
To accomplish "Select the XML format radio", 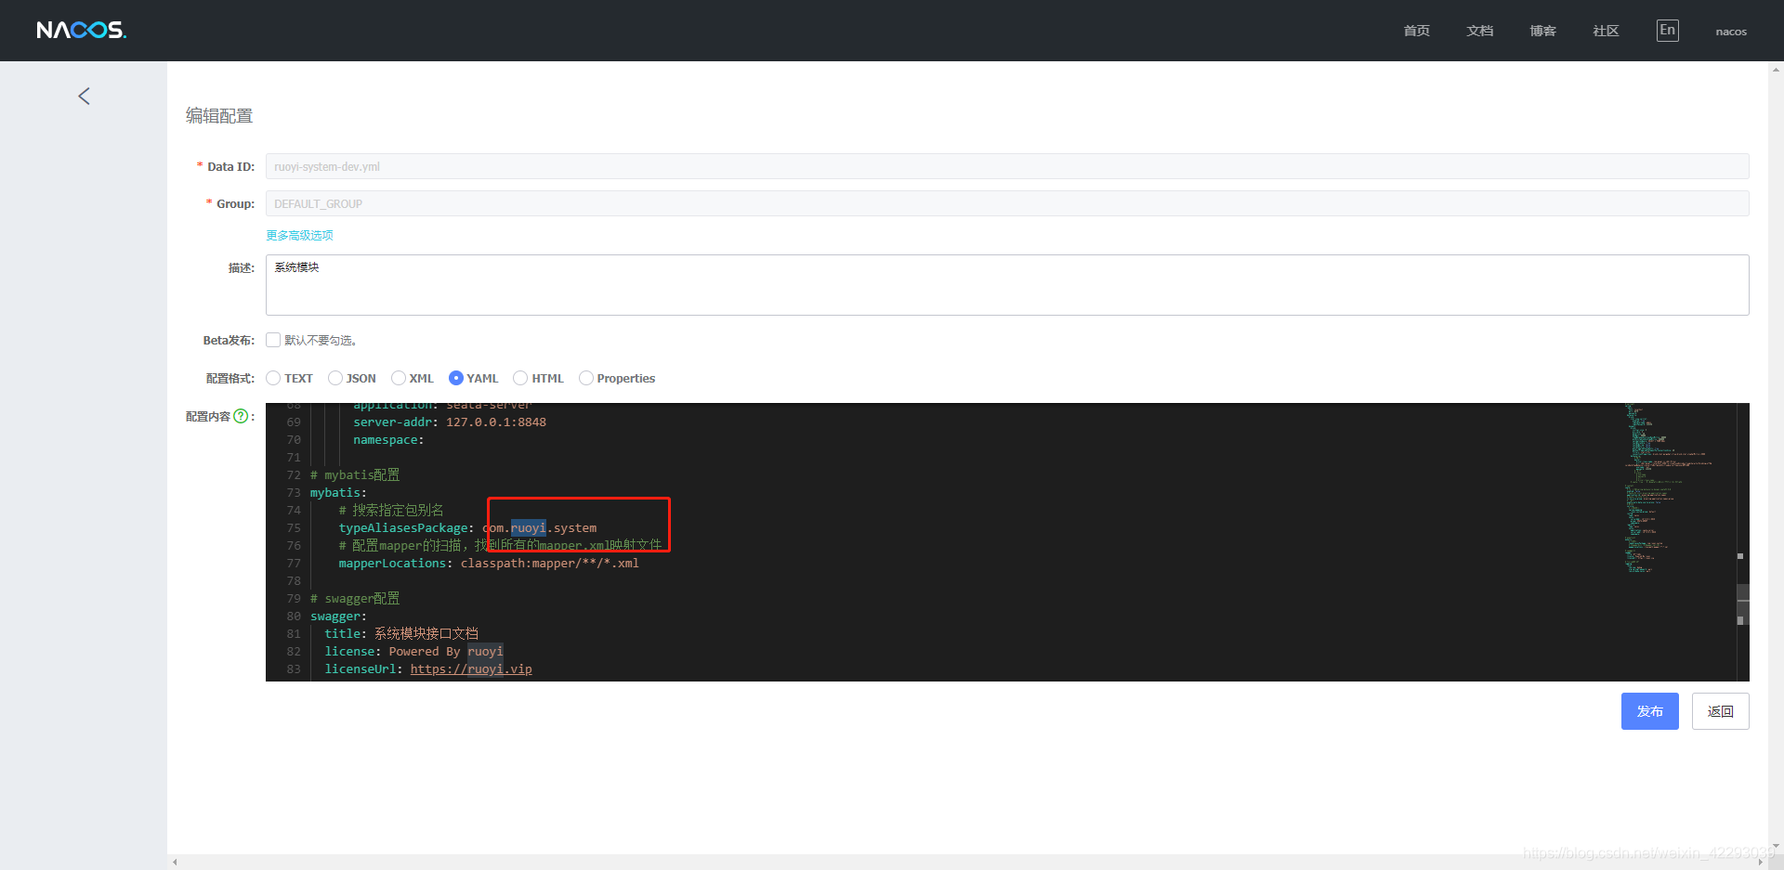I will [x=399, y=378].
